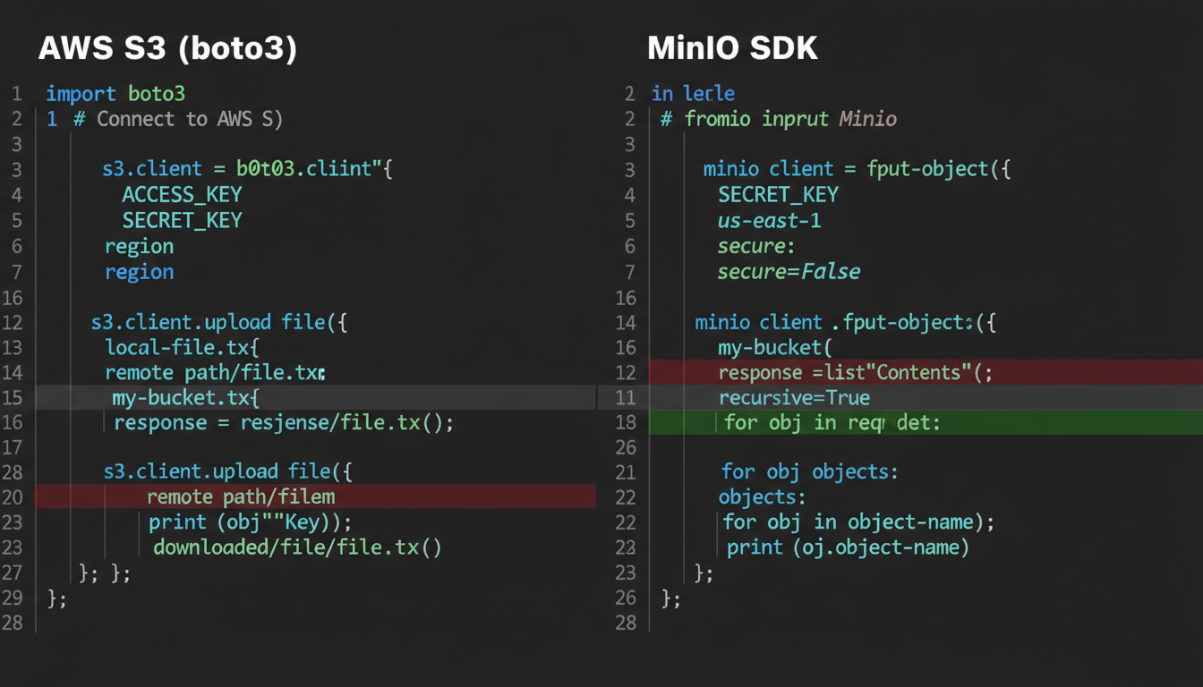Click "region" on line 7 of AWS pane

(139, 272)
